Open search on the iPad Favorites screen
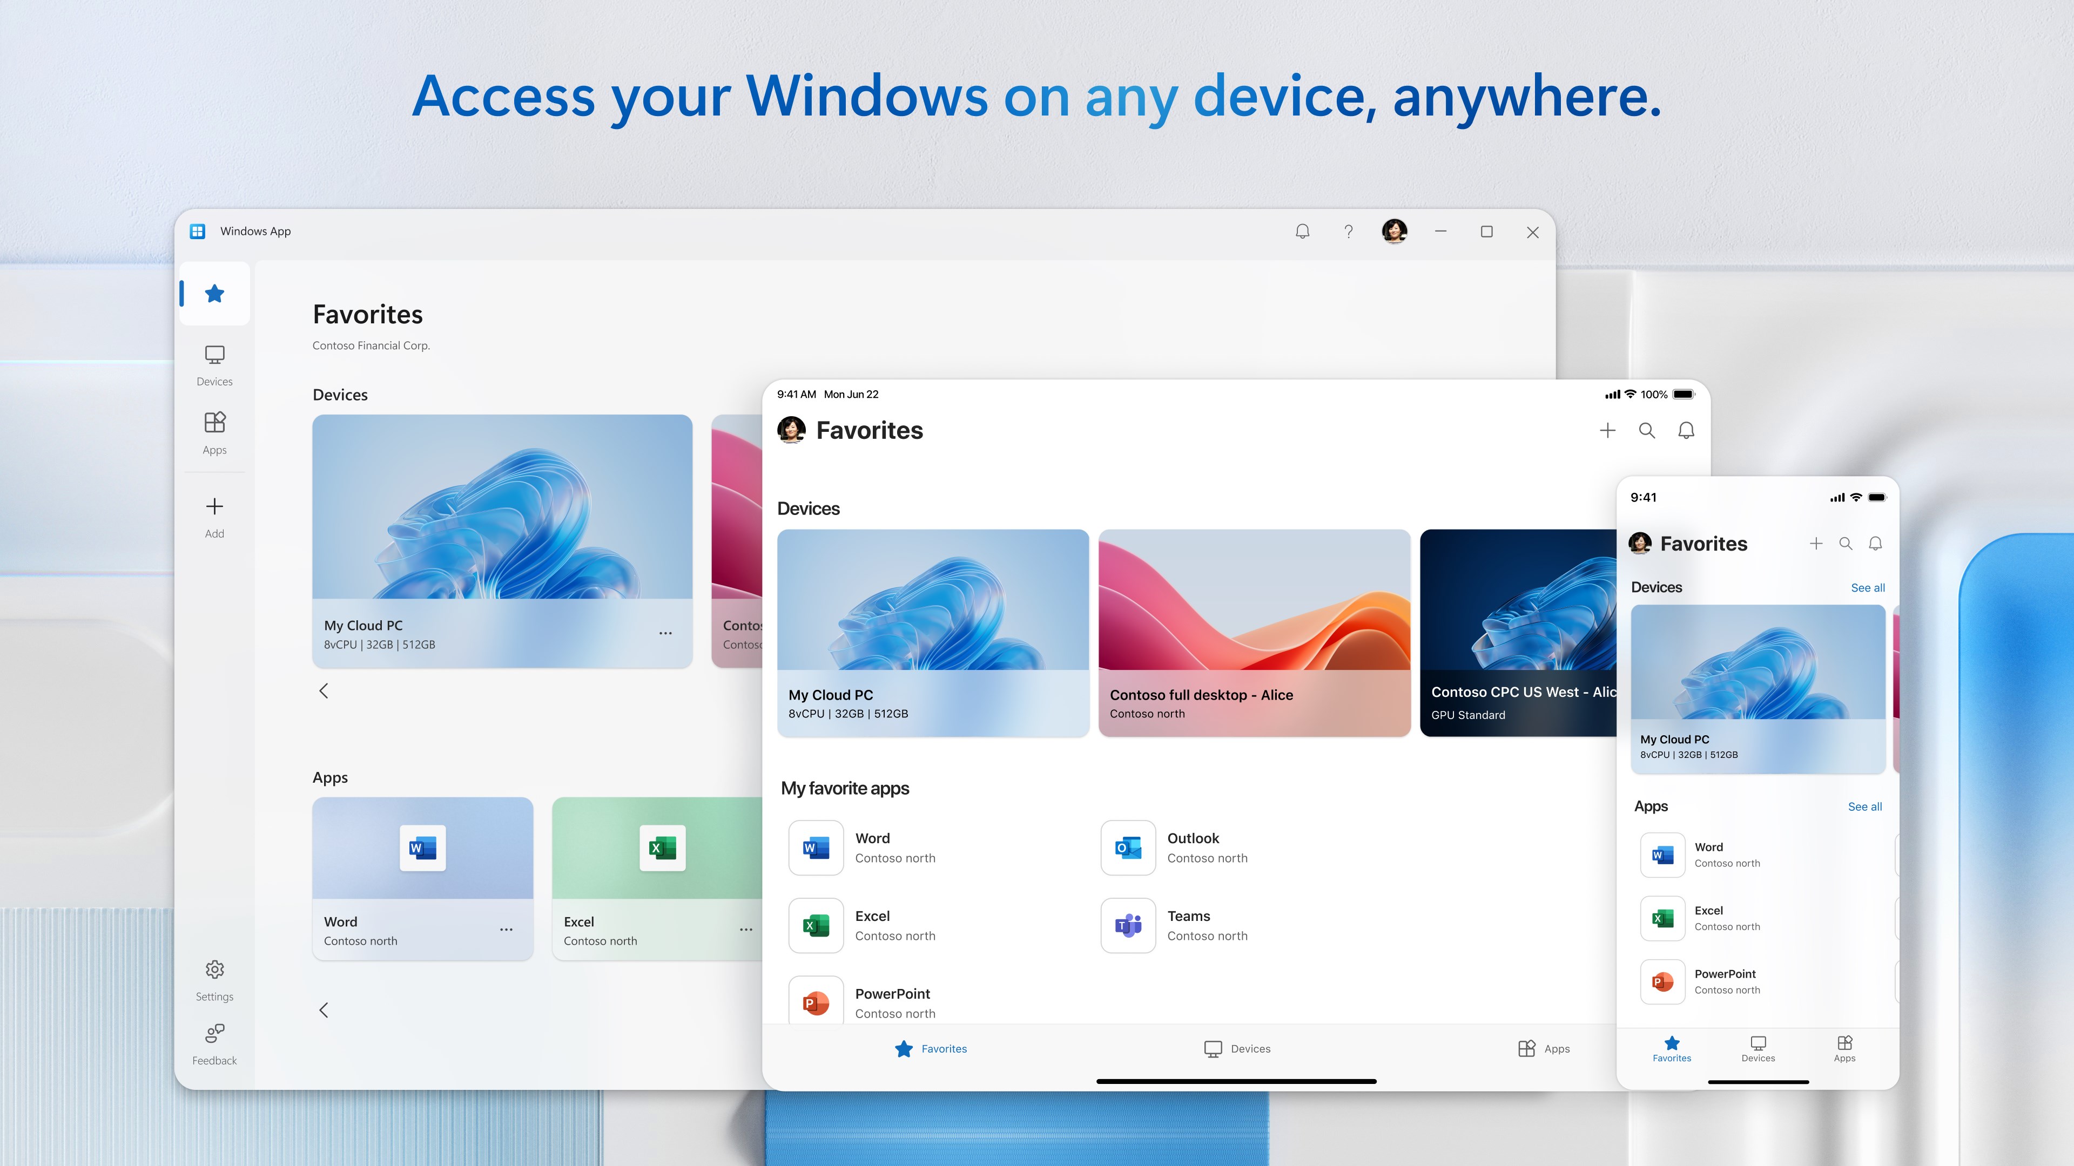 click(x=1647, y=431)
